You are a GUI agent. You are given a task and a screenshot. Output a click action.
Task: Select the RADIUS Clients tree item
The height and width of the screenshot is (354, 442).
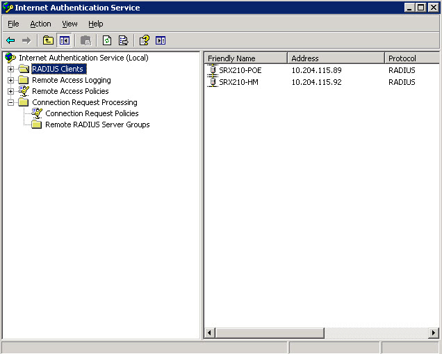59,69
